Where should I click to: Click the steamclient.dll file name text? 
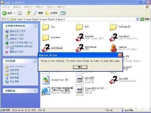point(60,80)
